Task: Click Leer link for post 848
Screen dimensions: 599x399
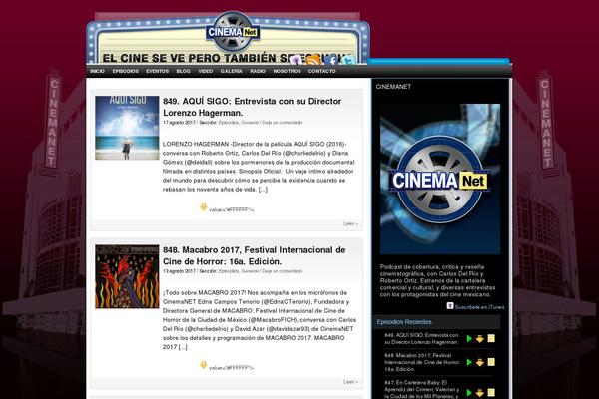Action: click(350, 382)
